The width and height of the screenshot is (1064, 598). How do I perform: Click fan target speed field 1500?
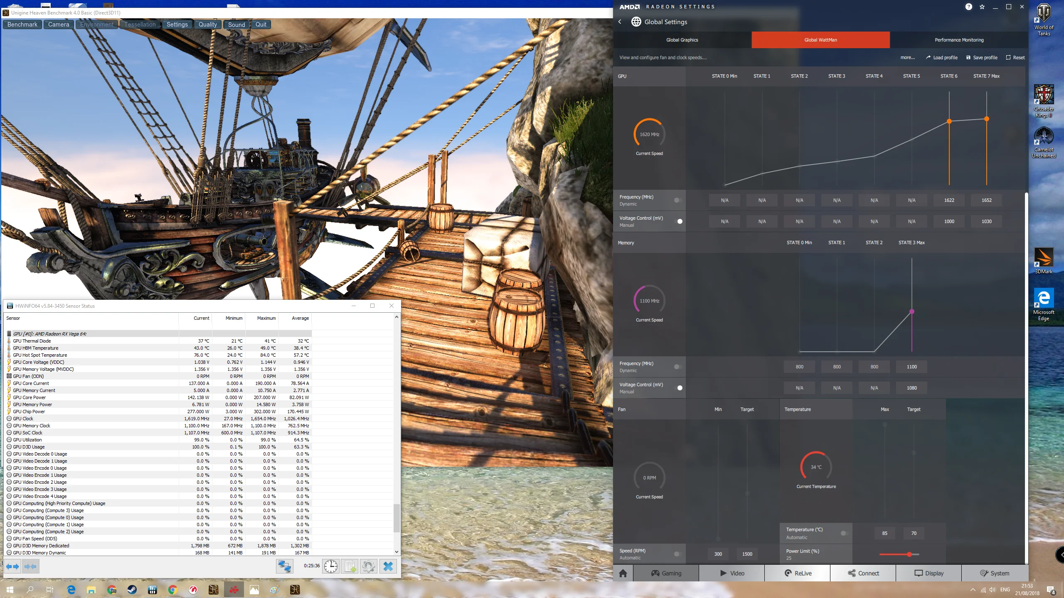pyautogui.click(x=747, y=554)
